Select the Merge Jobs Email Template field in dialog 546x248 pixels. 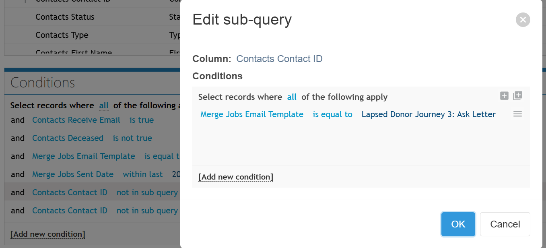pyautogui.click(x=252, y=114)
